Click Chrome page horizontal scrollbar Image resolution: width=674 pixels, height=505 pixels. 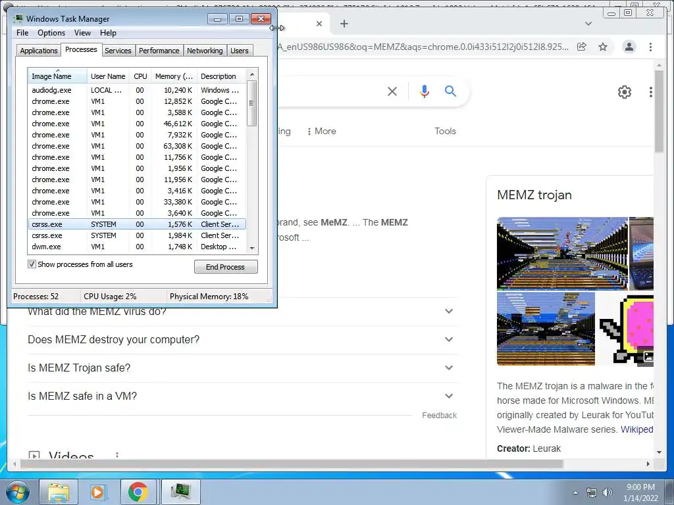(292, 464)
